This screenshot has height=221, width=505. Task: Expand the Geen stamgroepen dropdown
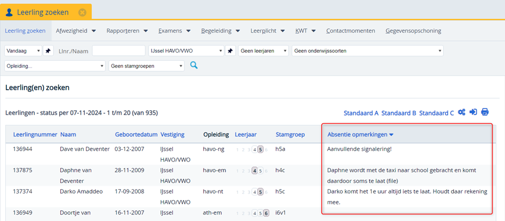pos(147,66)
